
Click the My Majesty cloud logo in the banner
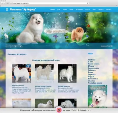[56, 31]
